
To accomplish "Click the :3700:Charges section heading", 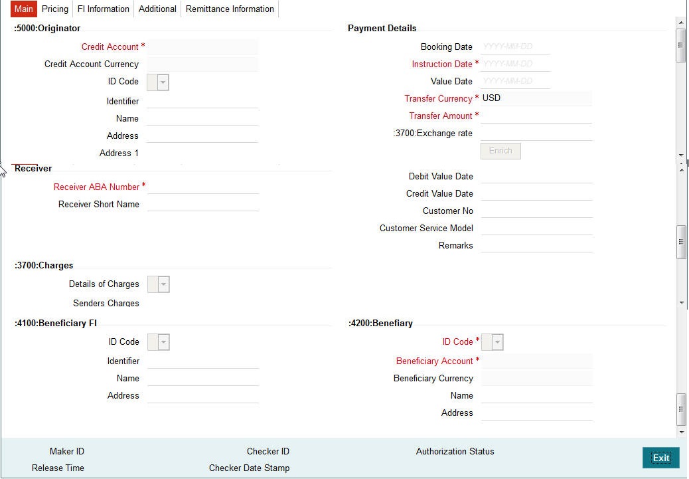I will tap(44, 265).
